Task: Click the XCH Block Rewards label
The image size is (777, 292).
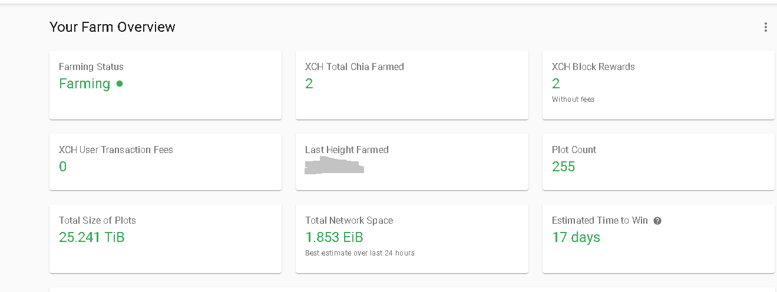Action: (x=593, y=67)
